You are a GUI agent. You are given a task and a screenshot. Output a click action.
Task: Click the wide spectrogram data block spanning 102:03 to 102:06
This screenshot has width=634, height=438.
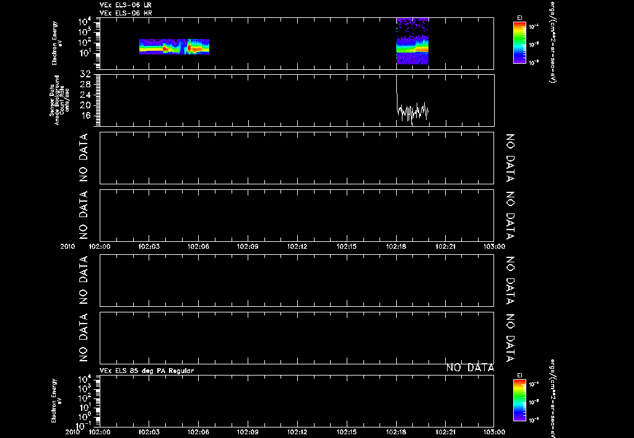[174, 46]
